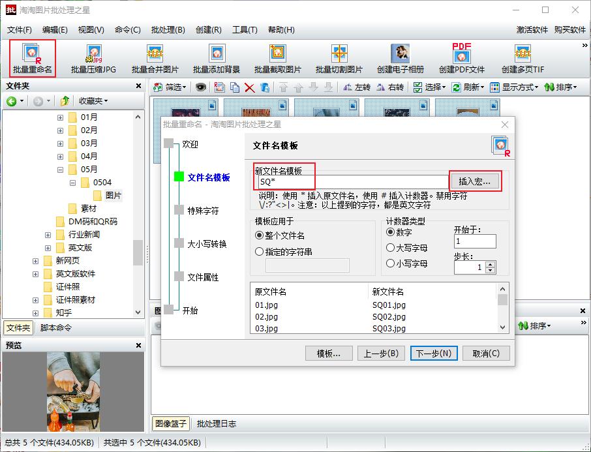Select the 批量合并图片 tool
Image resolution: width=591 pixels, height=452 pixels.
[154, 57]
